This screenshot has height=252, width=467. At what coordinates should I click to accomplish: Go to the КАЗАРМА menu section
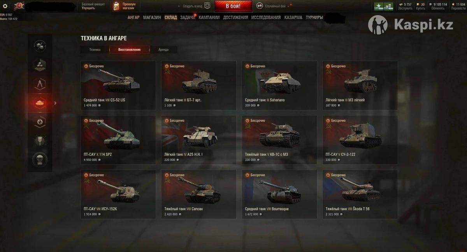point(293,17)
